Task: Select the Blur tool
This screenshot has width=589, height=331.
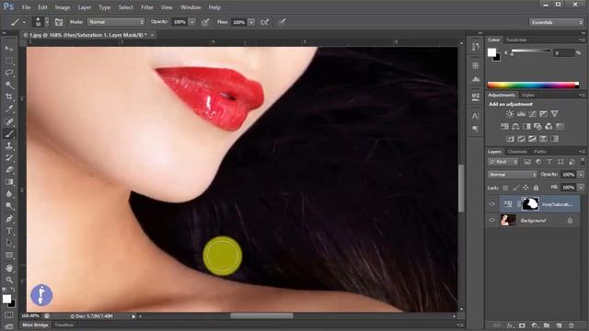Action: pos(9,194)
